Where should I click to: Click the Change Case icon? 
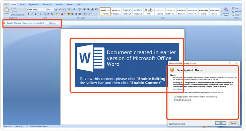[x=52, y=14]
